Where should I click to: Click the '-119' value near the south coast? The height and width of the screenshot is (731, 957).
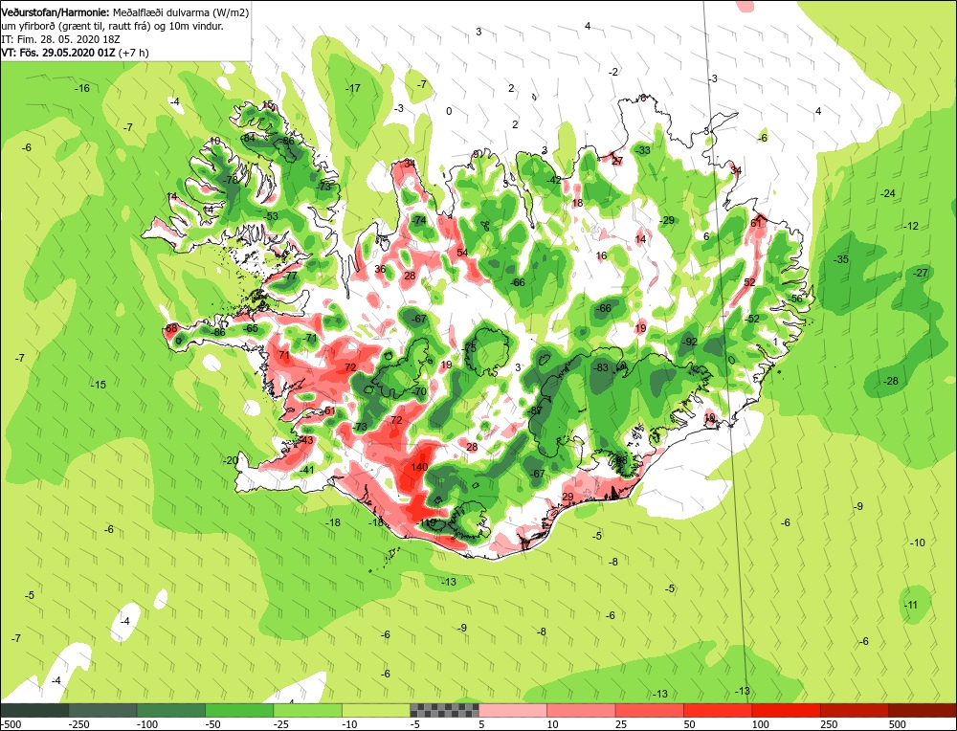click(x=426, y=523)
